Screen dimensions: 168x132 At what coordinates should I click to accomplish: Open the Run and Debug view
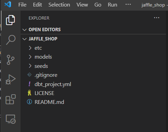(x=11, y=80)
